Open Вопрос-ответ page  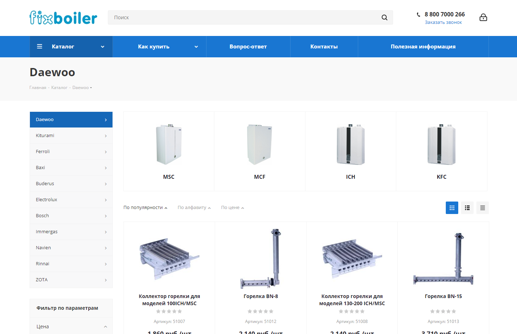tap(248, 47)
